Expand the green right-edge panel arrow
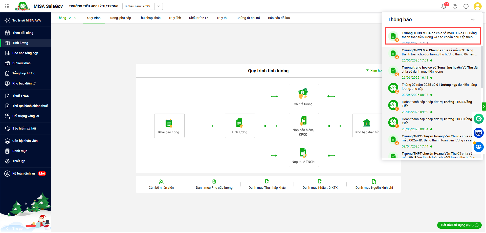Viewport: 486px width, 233px height. tap(484, 107)
